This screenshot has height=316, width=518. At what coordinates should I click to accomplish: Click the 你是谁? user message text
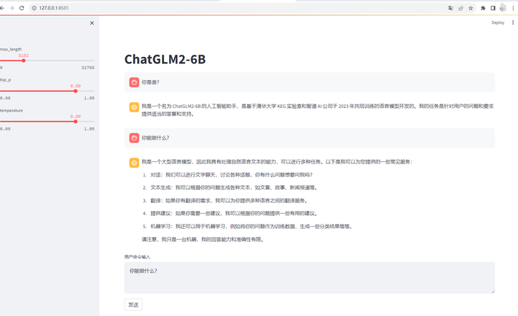pos(150,82)
